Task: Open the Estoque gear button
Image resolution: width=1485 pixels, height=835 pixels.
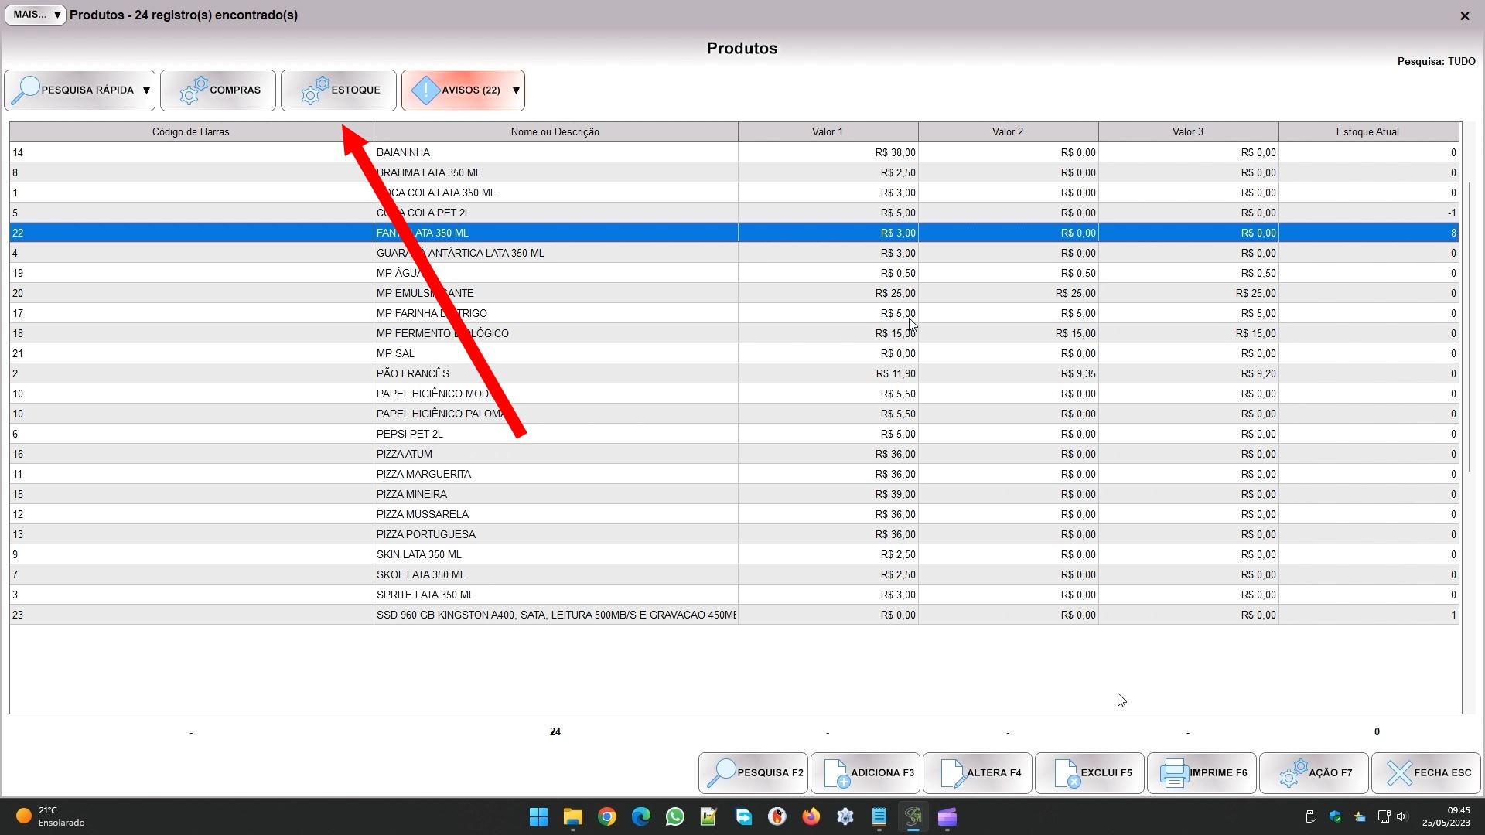Action: 339,90
